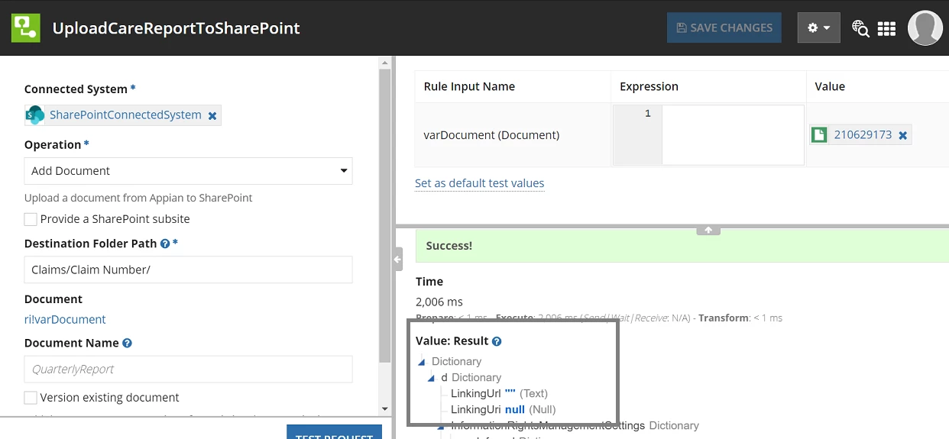Remove SharePointConnectedSystem with its x icon
Screen dimensions: 949x439
click(x=212, y=115)
